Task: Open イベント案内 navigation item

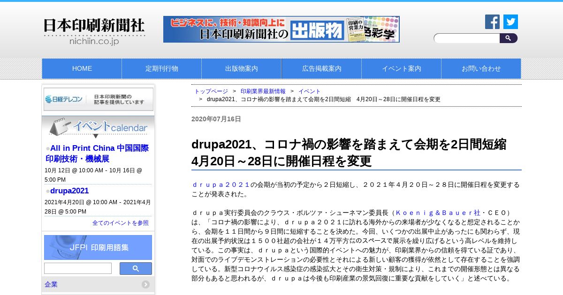Action: [x=402, y=68]
